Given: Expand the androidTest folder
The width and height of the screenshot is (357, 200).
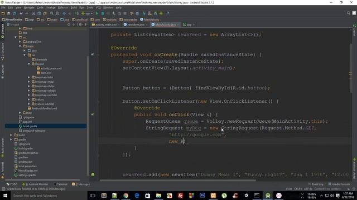Looking at the screenshot, I should 20,42.
